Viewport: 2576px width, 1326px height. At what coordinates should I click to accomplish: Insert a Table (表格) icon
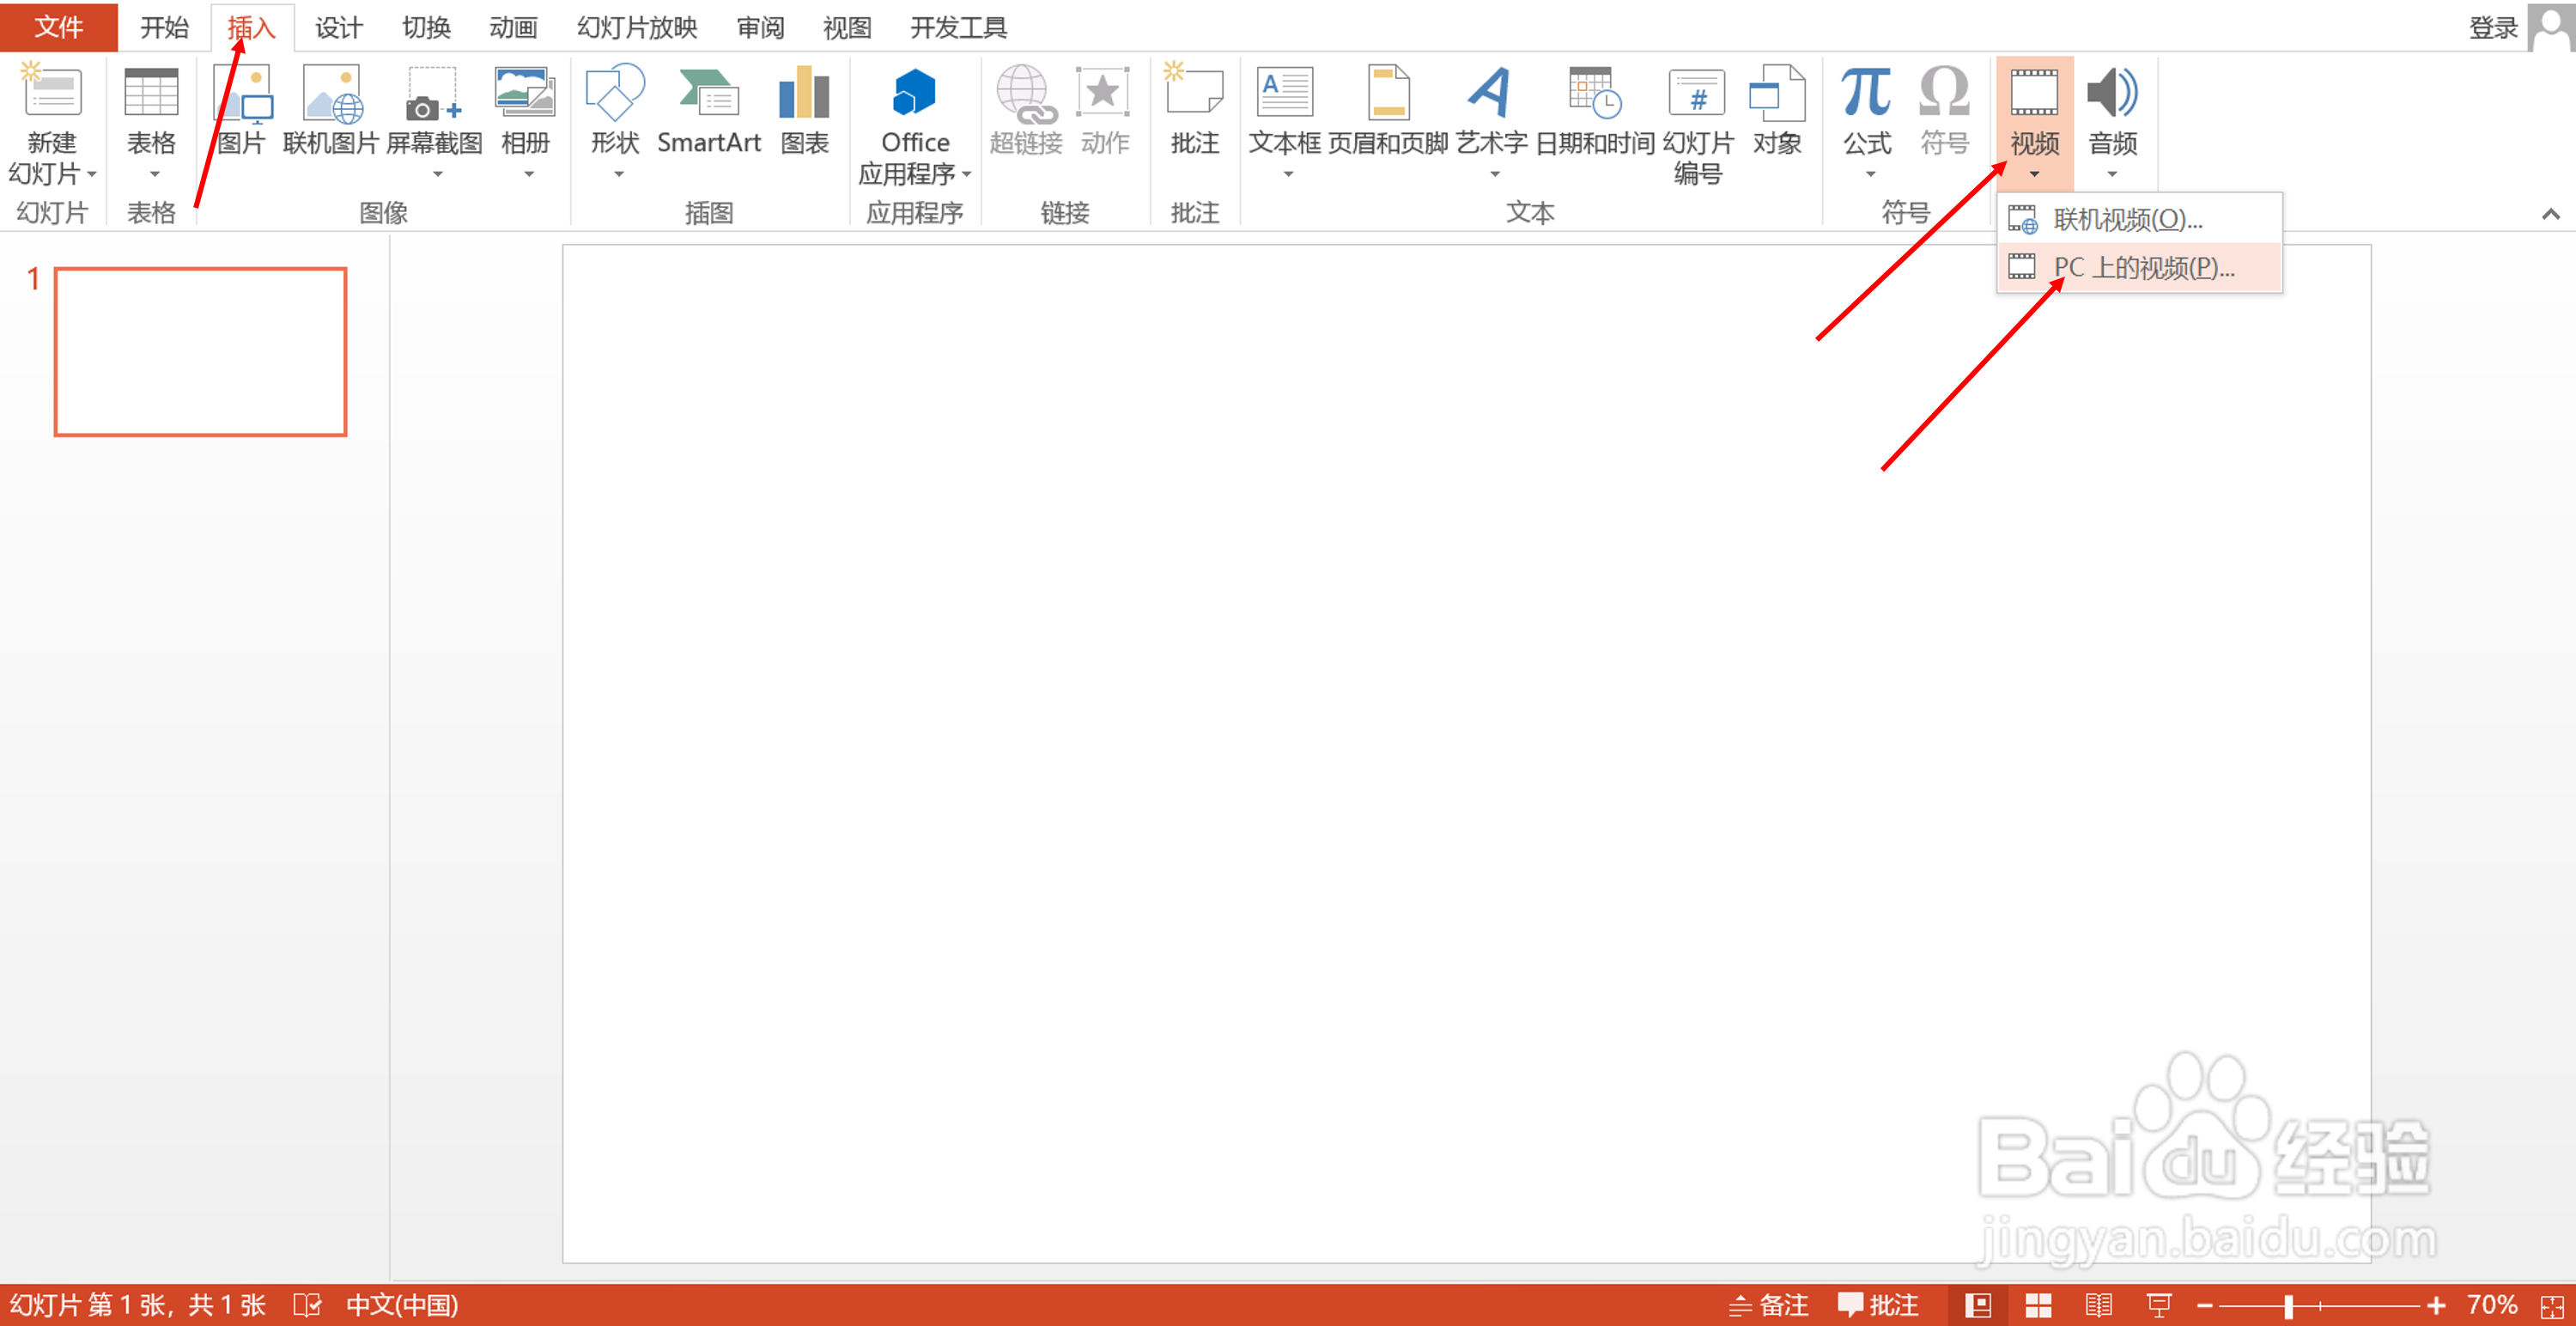point(151,92)
